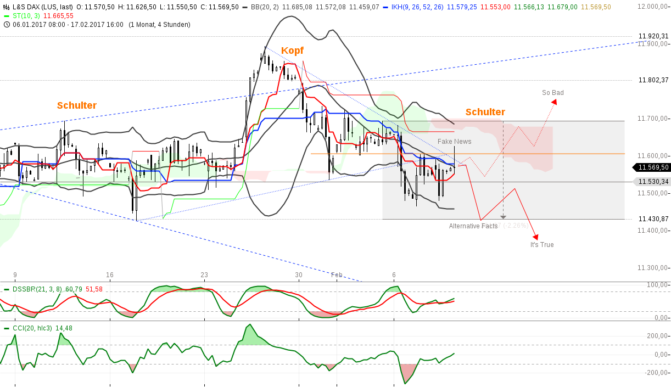Click the DSSBR(21, 3, 8) legend marker

click(6, 288)
